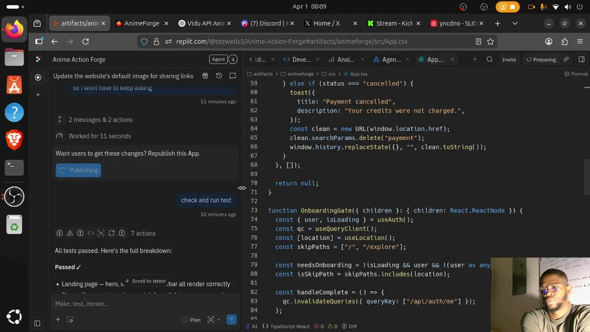The image size is (590, 332).
Task: Open reader view icon in address bar
Action: pos(478,41)
